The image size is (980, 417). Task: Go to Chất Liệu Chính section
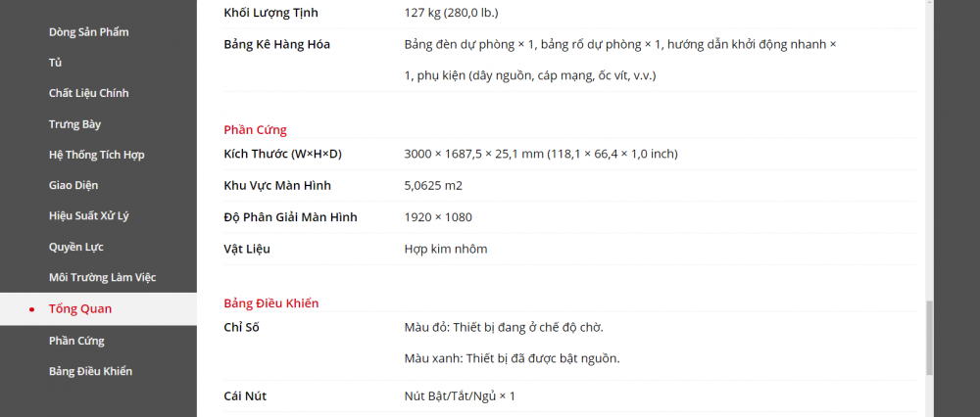(88, 93)
